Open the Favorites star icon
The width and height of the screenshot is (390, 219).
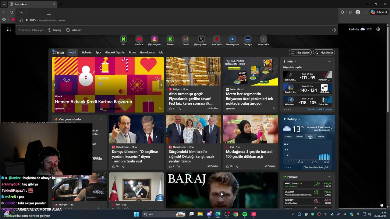click(350, 12)
